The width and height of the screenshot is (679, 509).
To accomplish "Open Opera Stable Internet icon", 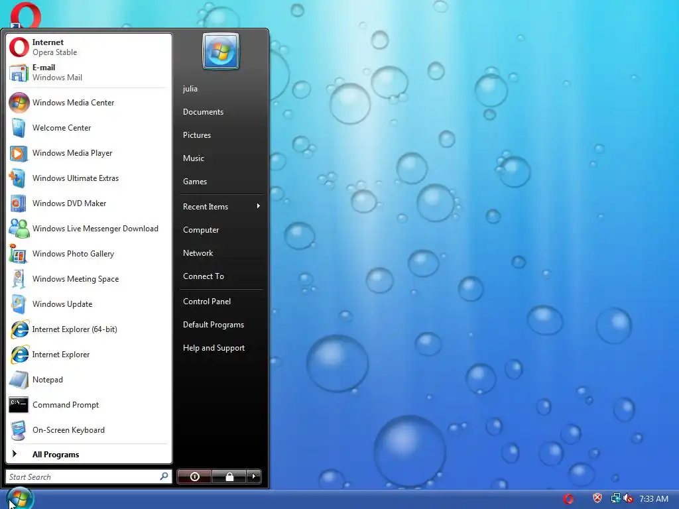I will [19, 47].
